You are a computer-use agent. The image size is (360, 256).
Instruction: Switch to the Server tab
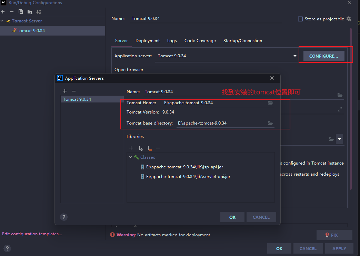click(121, 41)
